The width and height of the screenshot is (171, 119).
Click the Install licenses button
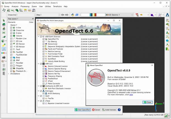point(109,110)
